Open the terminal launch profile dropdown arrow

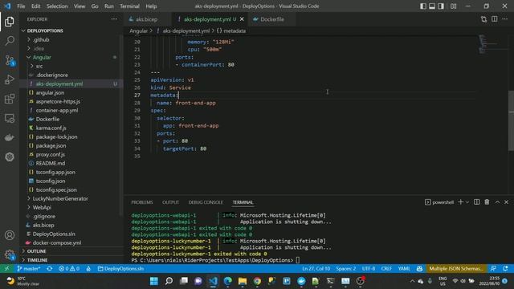(x=467, y=202)
